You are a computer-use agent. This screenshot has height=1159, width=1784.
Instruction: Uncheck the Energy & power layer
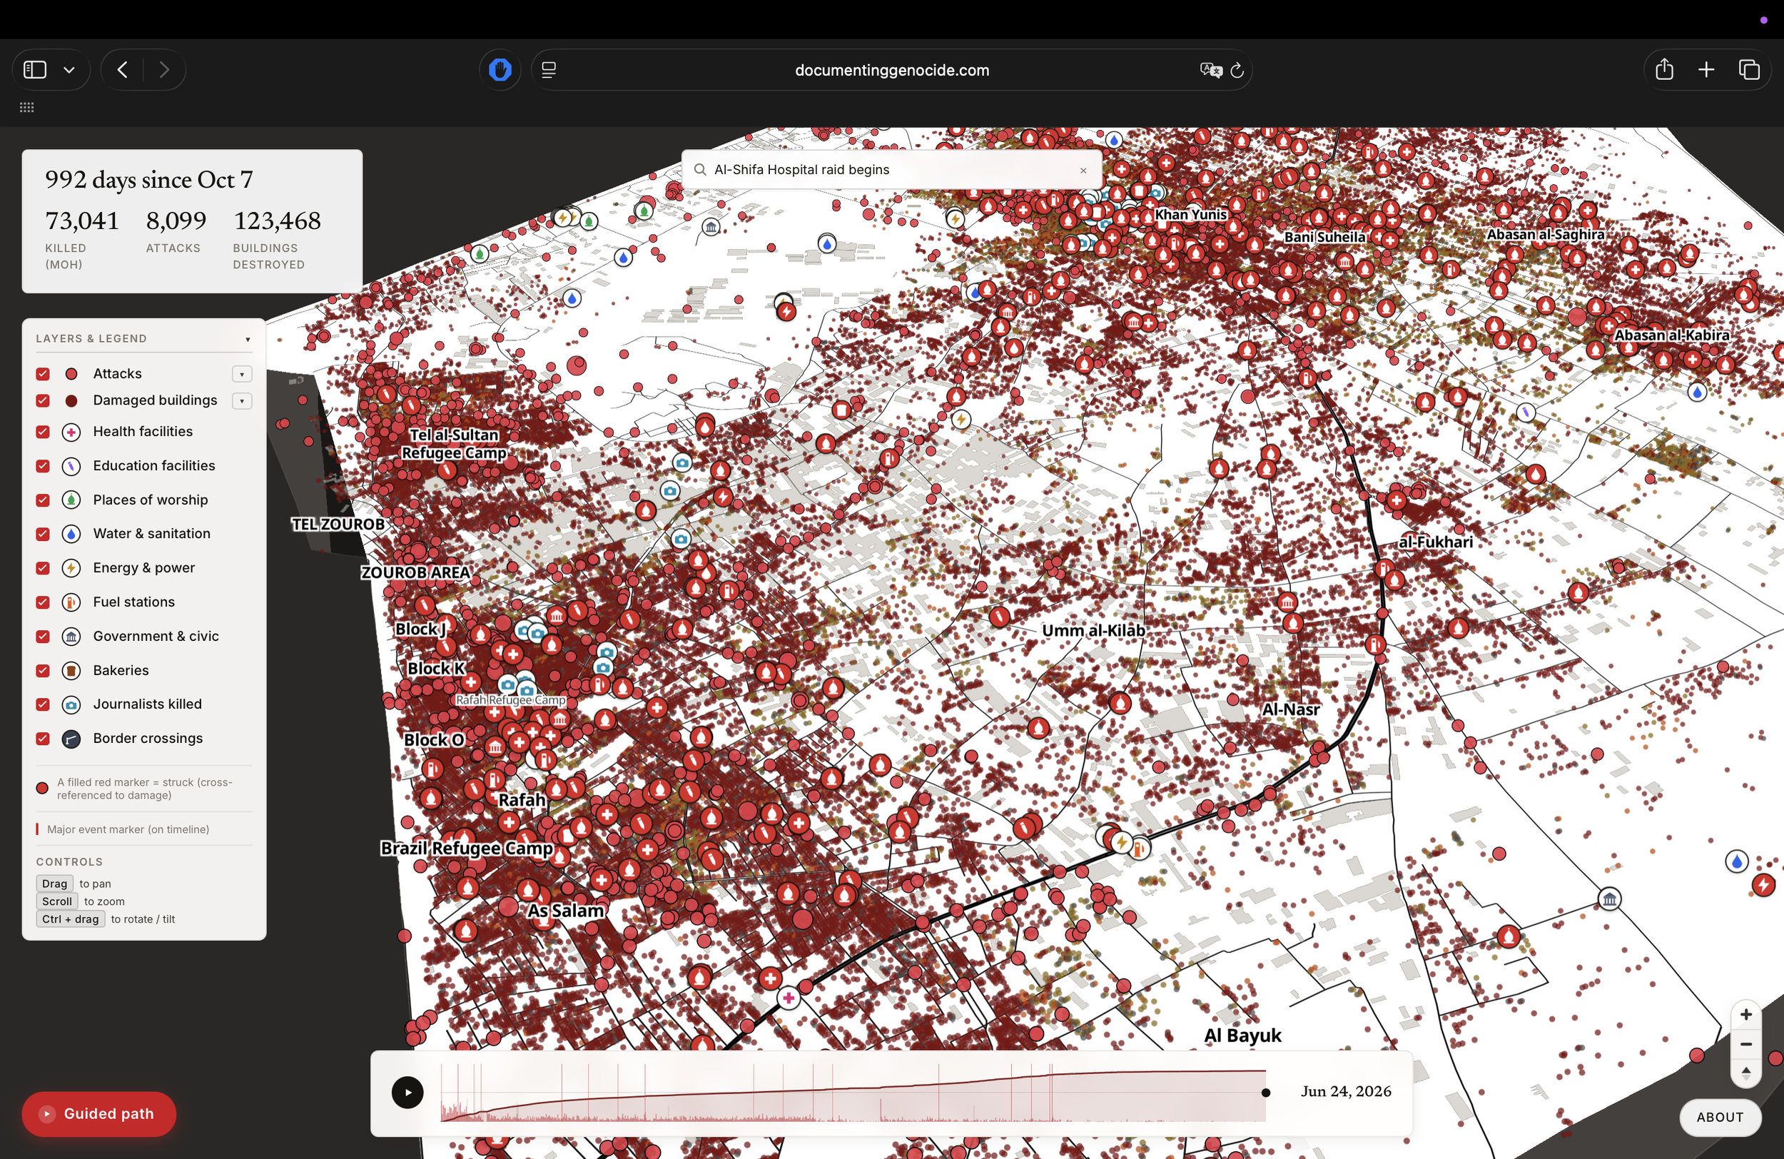tap(43, 568)
